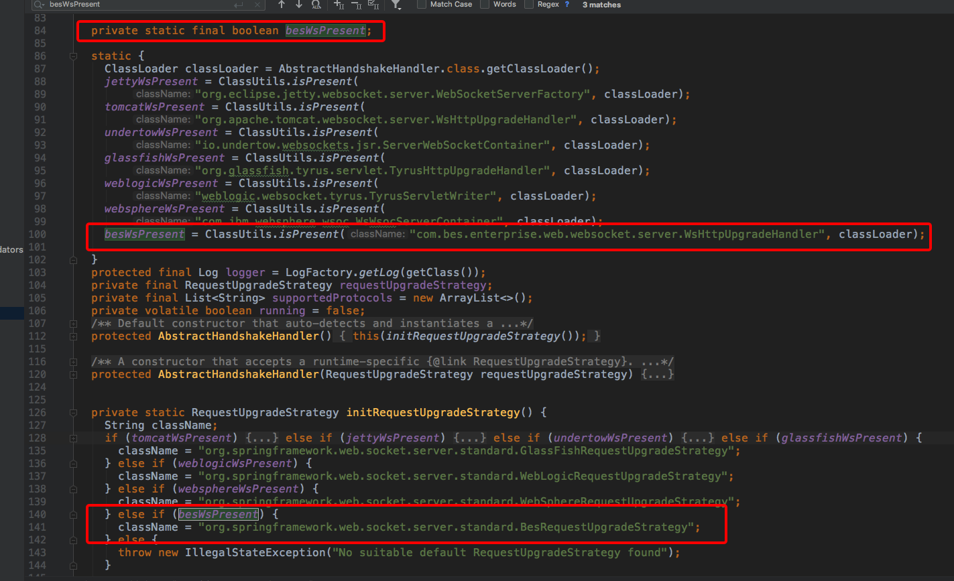Click websphereWsPresent on line 98

[x=165, y=208]
